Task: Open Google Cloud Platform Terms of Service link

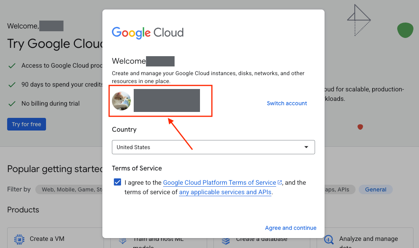Action: click(x=219, y=183)
